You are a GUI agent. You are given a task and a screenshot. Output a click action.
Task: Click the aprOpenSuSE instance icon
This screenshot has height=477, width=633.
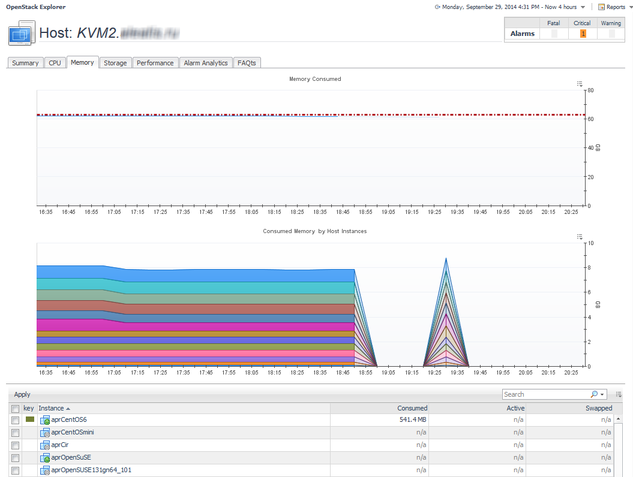[45, 458]
